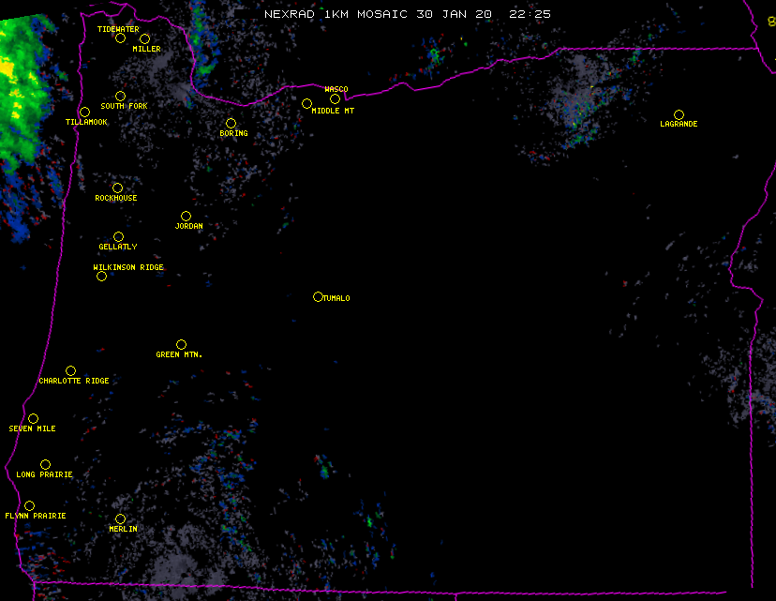This screenshot has width=776, height=601.
Task: Select the Seven Mile station circle marker
Action: (33, 418)
